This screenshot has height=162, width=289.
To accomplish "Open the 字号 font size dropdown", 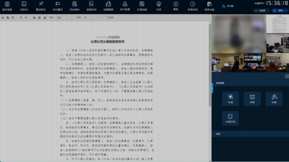I will point(91,18).
